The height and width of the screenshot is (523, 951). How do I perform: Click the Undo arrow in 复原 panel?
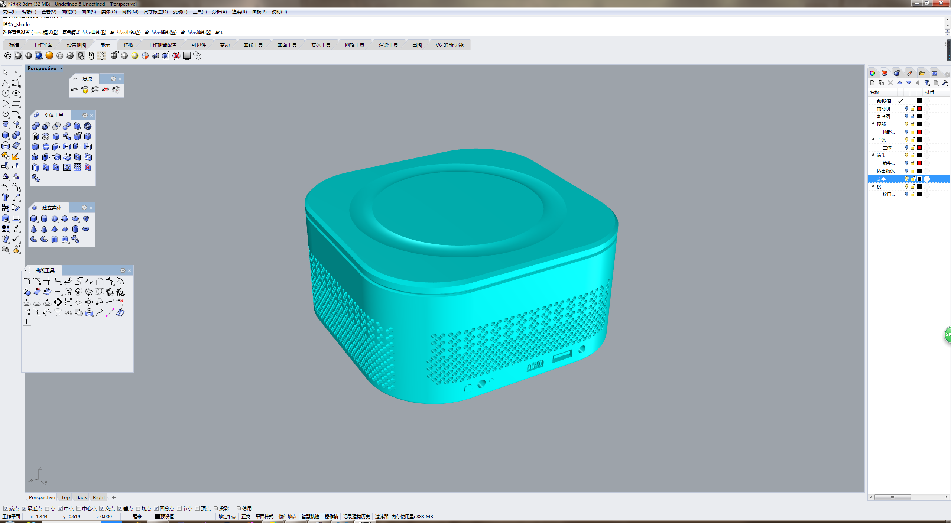coord(74,90)
